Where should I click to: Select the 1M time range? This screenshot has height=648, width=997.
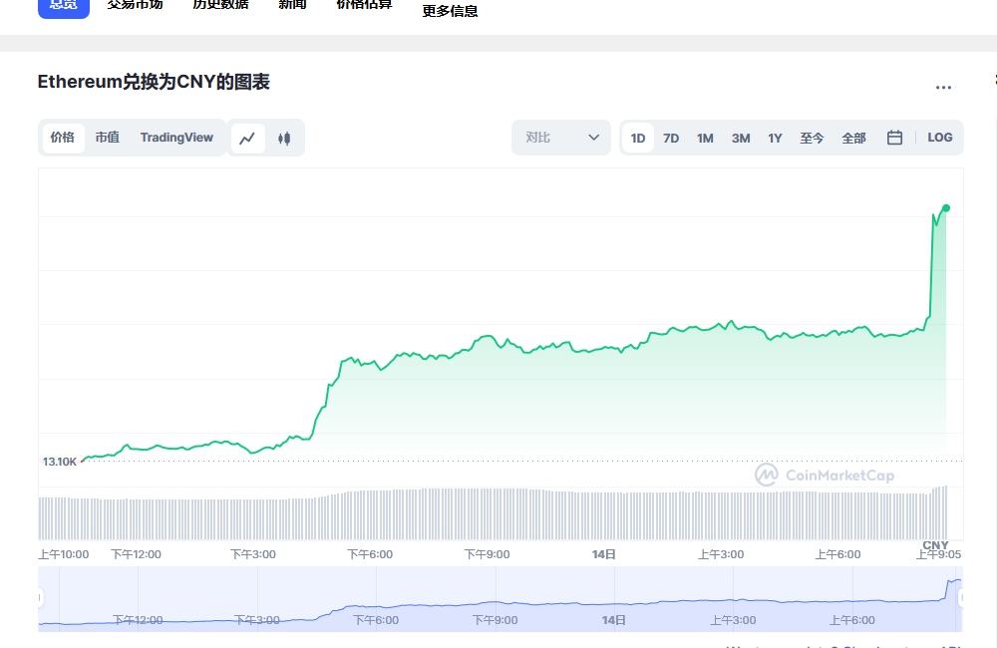705,138
